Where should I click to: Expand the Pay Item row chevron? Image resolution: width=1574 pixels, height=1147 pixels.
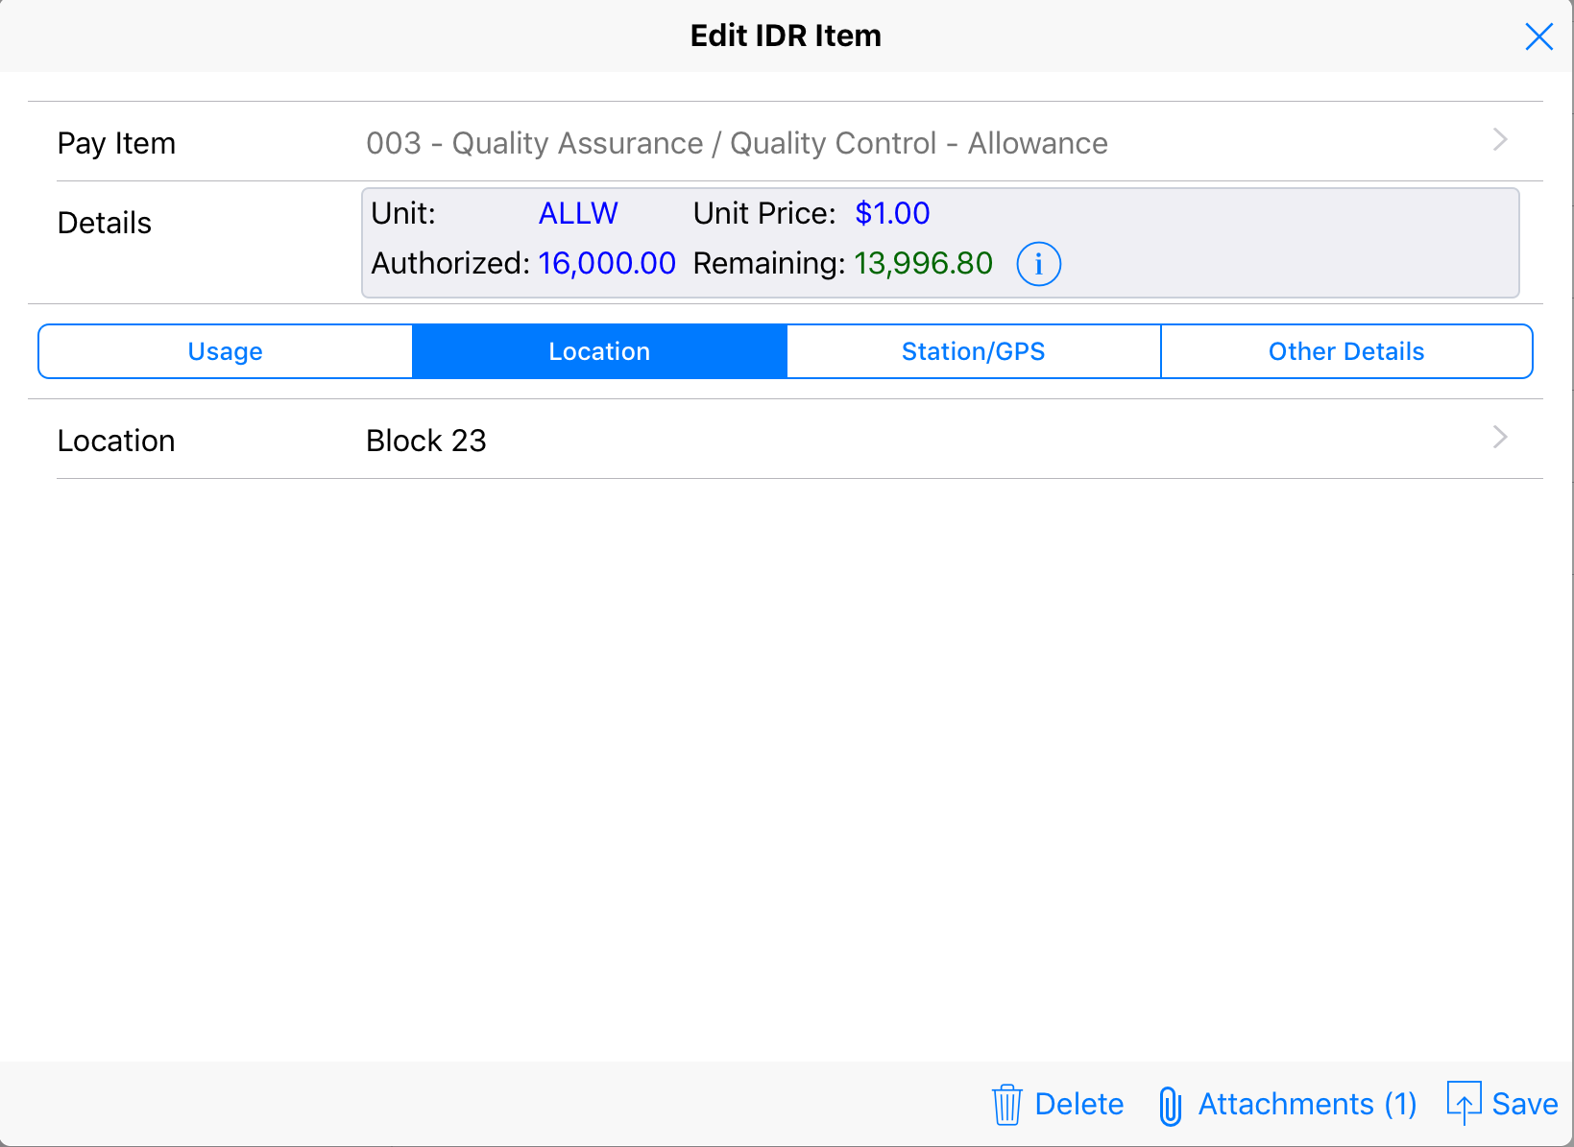(x=1500, y=140)
